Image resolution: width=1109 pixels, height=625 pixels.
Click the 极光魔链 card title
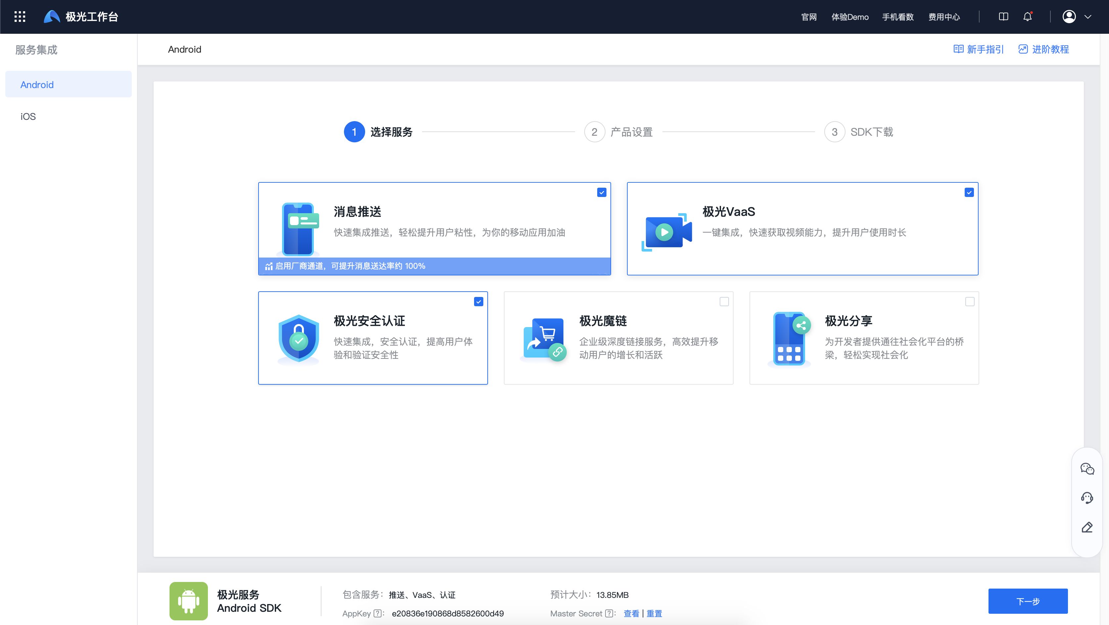pos(603,321)
